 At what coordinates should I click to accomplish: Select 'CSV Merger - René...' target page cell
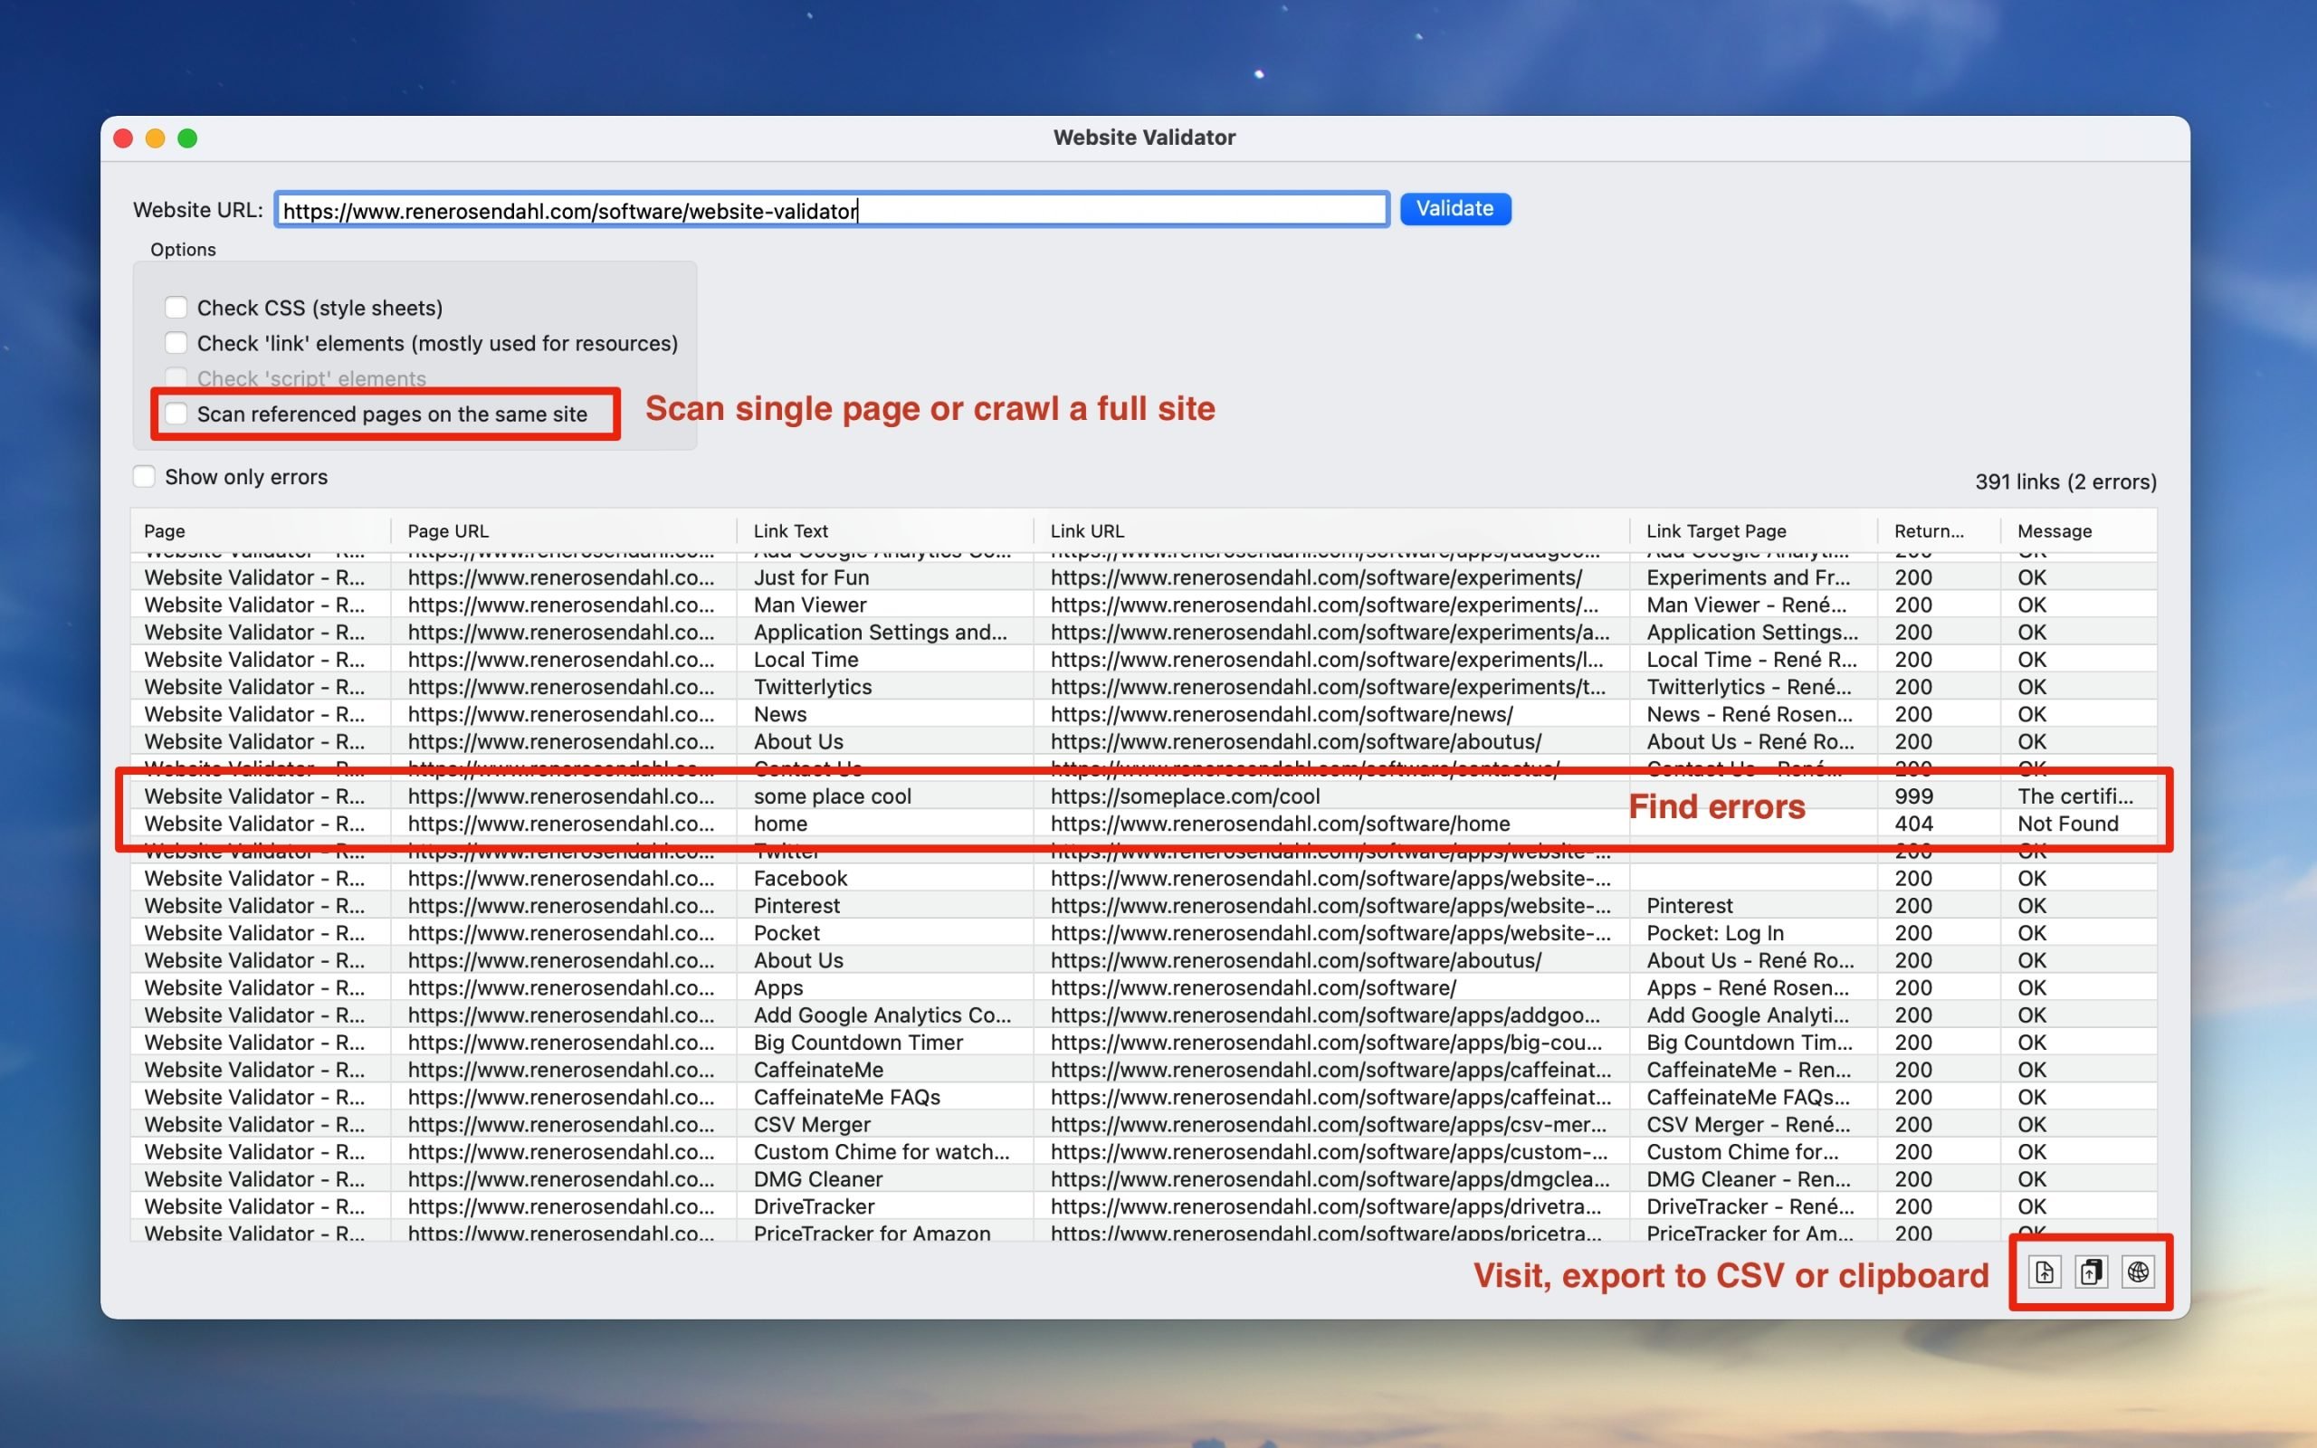(x=1749, y=1124)
